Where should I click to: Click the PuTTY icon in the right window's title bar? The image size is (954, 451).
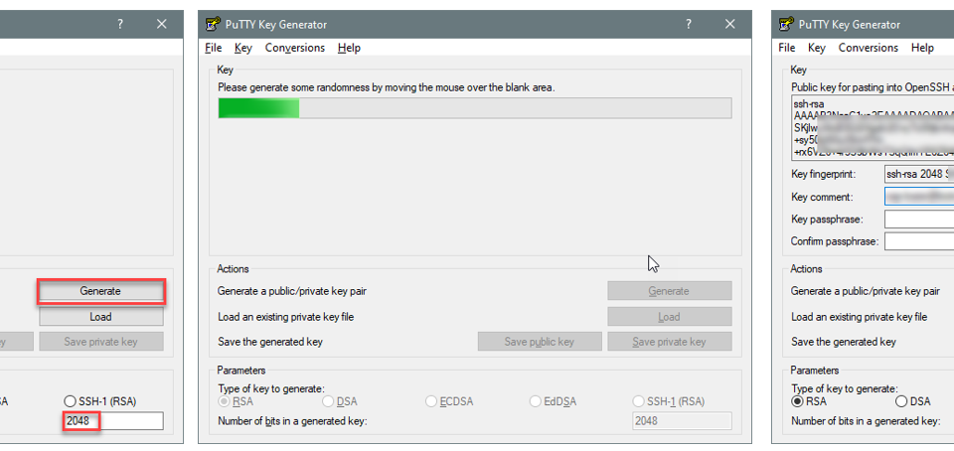tap(786, 24)
